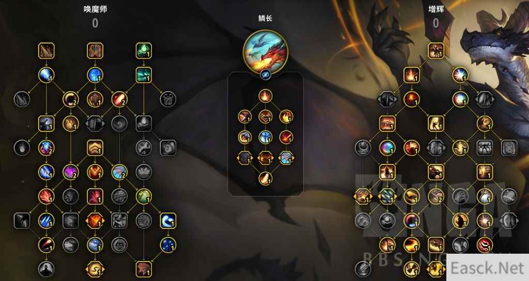Select the green glowing talent atop 唤魔师 tree
The width and height of the screenshot is (529, 281).
point(144,51)
